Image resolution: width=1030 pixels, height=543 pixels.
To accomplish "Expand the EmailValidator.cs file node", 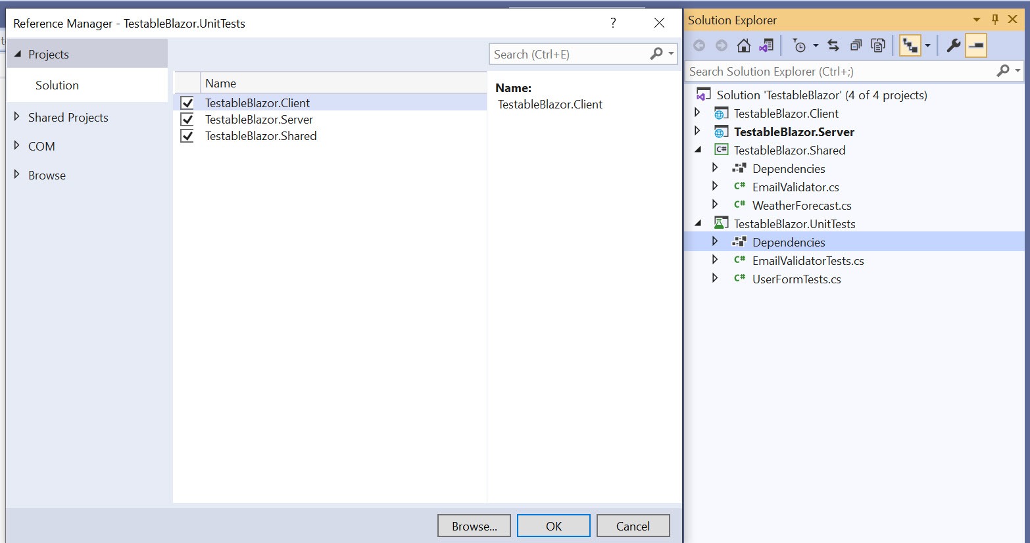I will tap(715, 186).
